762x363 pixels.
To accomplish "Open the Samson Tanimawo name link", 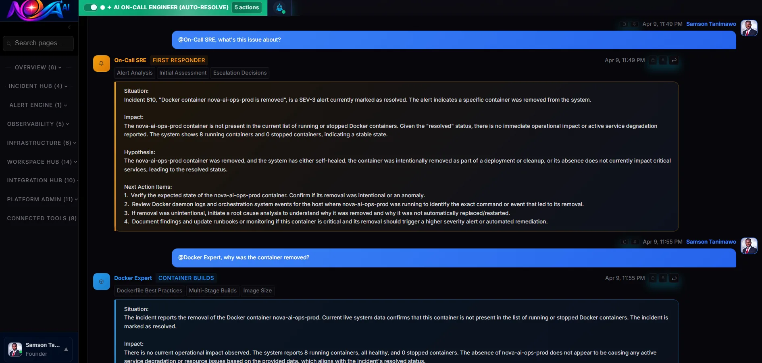I will 711,24.
